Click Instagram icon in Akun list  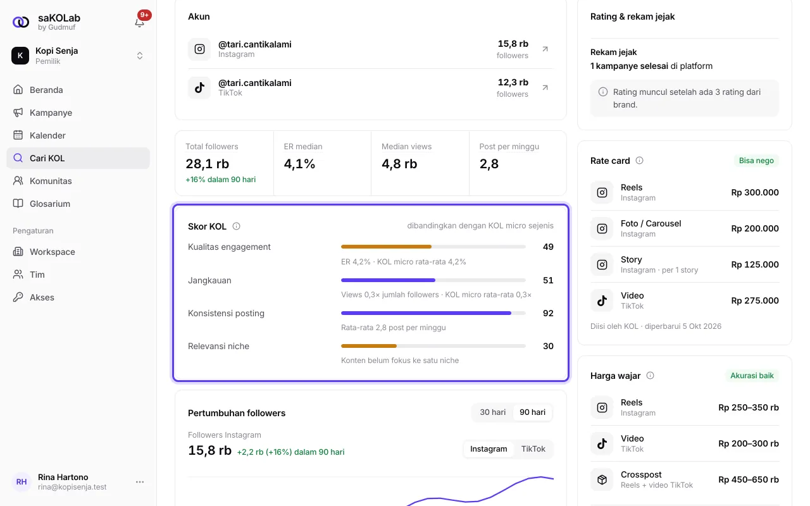pyautogui.click(x=199, y=49)
